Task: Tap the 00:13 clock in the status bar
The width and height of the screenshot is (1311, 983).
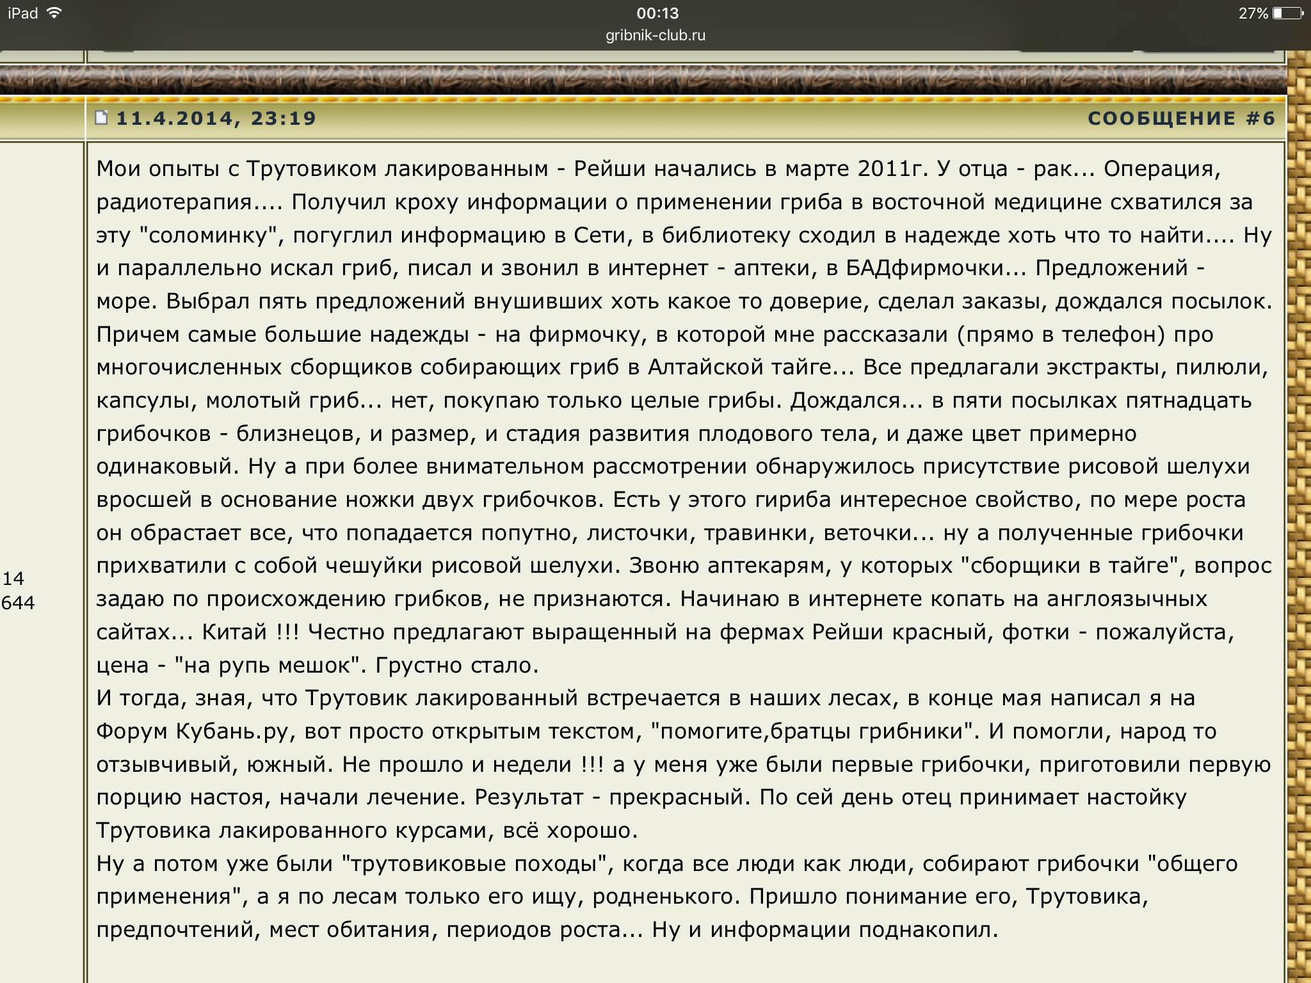Action: [657, 13]
